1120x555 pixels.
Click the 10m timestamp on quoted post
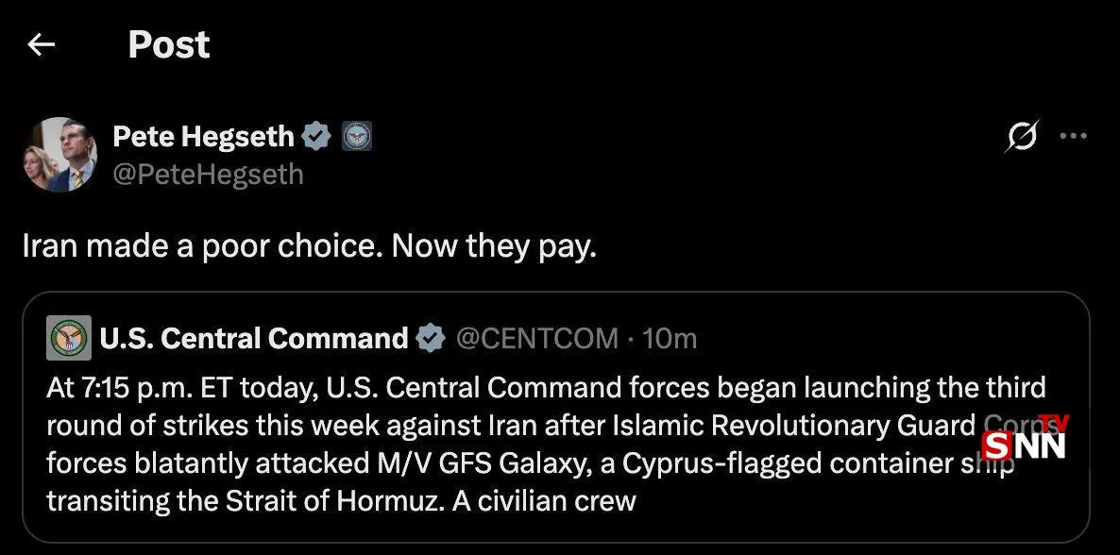click(x=670, y=338)
